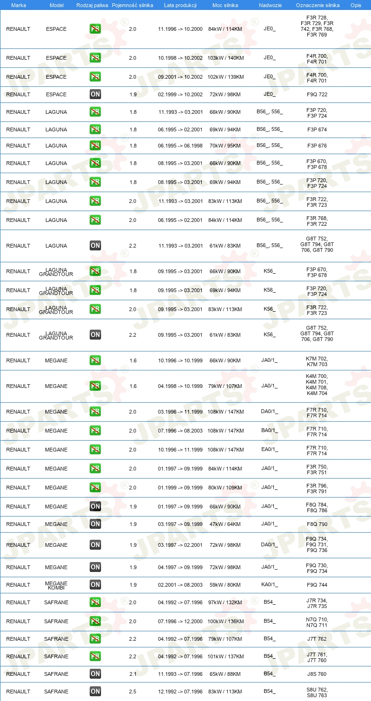Viewport: 371px width, 701px height.
Task: Select the power value 103kW / 140KM
Action: pos(226,58)
